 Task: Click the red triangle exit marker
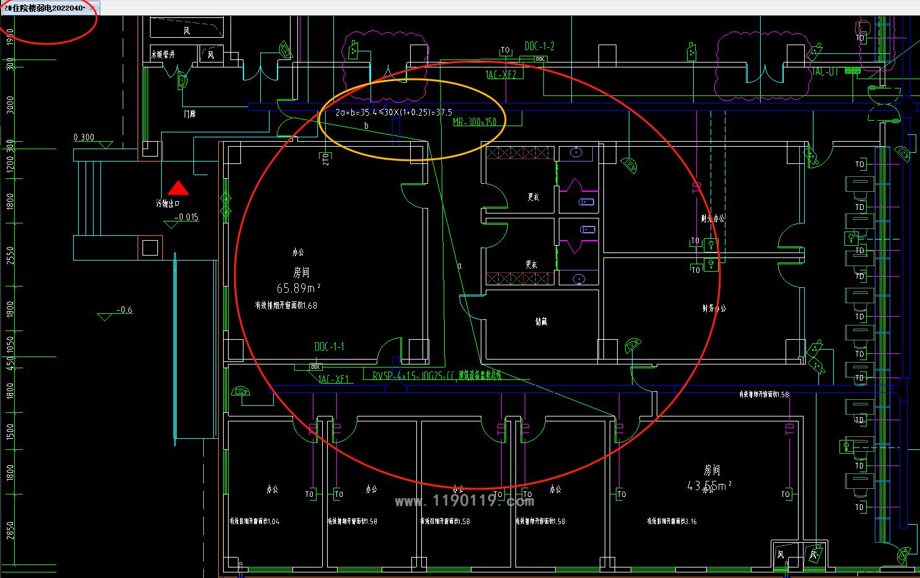click(x=178, y=188)
